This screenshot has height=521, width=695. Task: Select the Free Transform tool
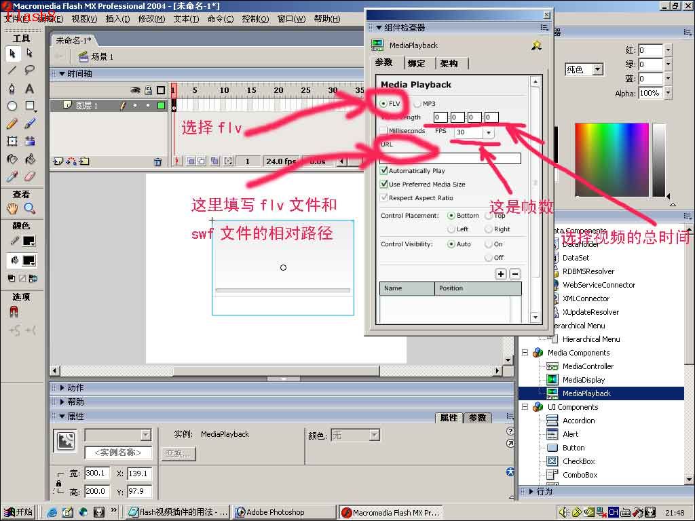point(12,141)
